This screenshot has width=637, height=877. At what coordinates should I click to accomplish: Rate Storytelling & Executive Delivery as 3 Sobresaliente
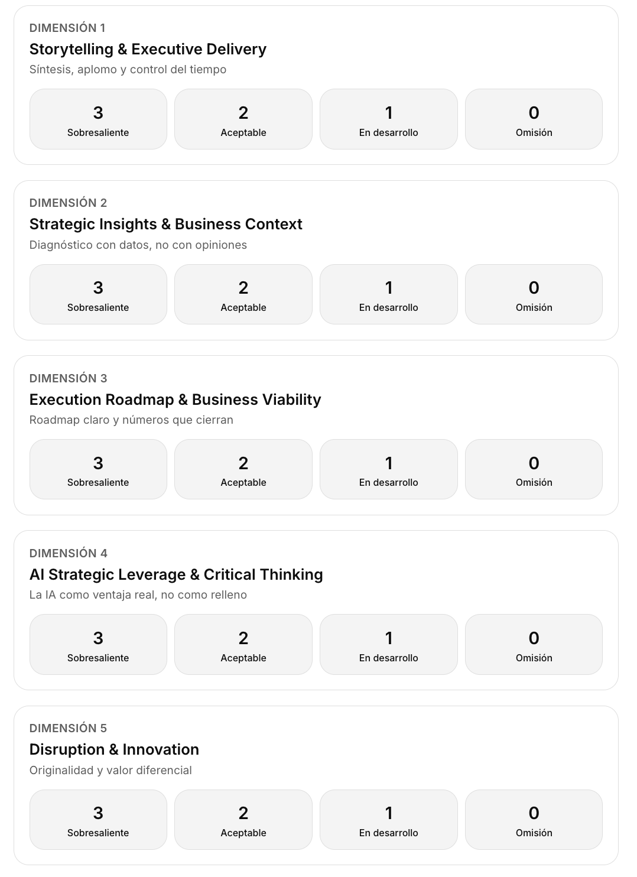[x=98, y=119]
